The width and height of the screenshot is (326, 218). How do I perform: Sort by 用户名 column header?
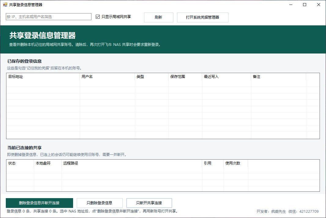pos(107,77)
